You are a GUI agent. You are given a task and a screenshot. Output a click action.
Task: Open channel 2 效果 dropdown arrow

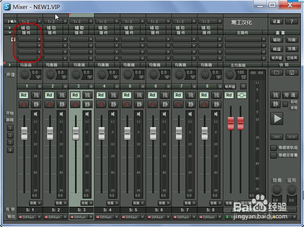click(x=65, y=203)
